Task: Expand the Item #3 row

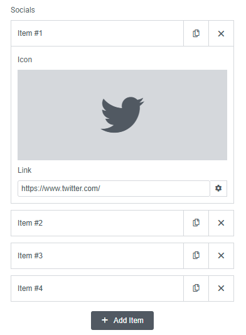Action: [x=97, y=256]
